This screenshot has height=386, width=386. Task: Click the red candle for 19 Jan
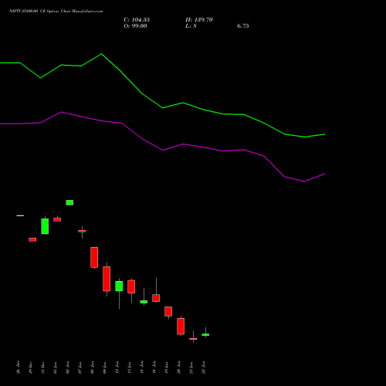click(x=168, y=311)
